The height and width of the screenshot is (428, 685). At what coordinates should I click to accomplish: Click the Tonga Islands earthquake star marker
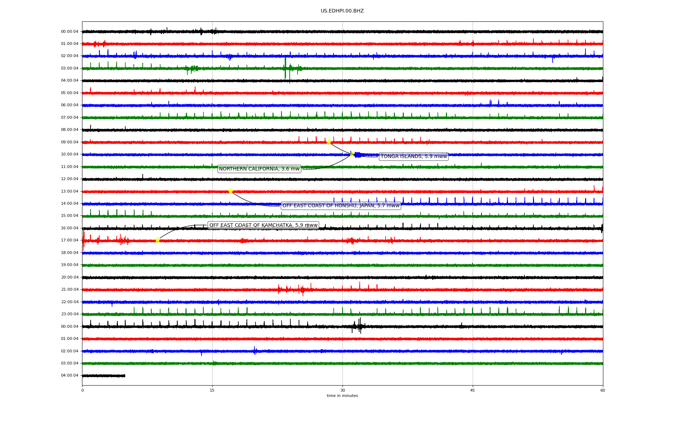pos(329,142)
